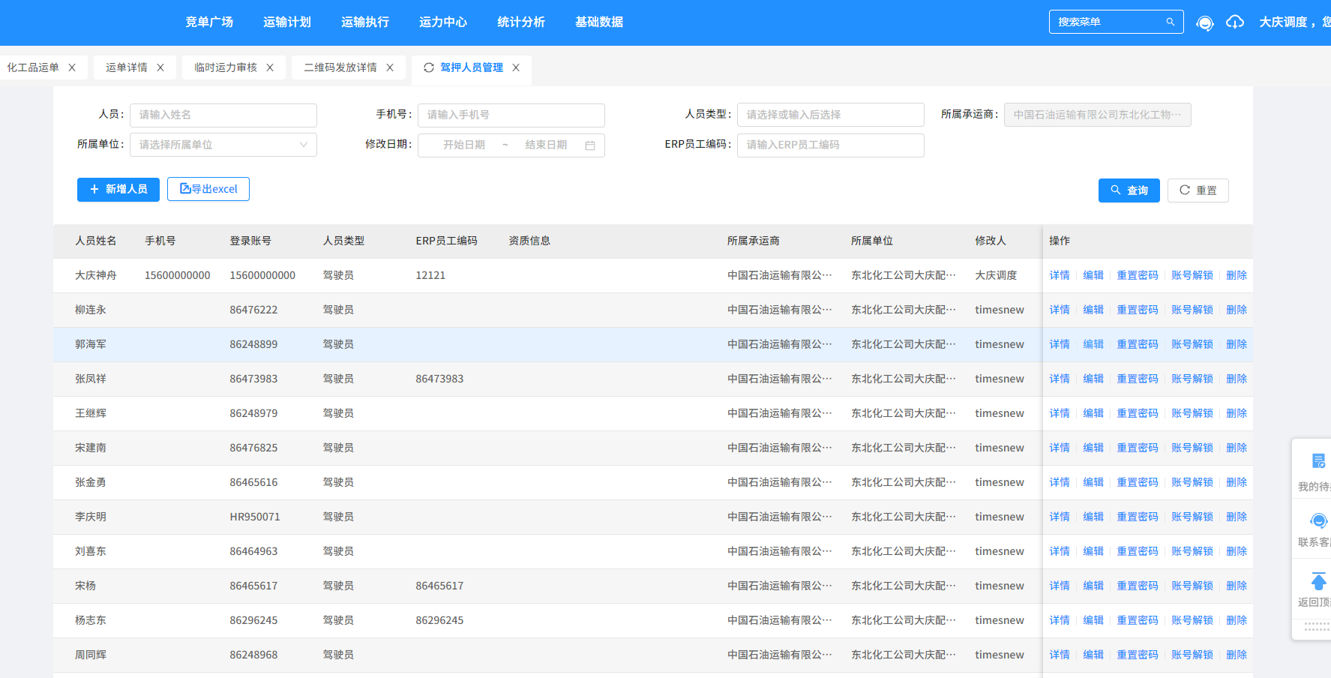
Task: Open 详情 for 宋建南 row
Action: click(1060, 448)
